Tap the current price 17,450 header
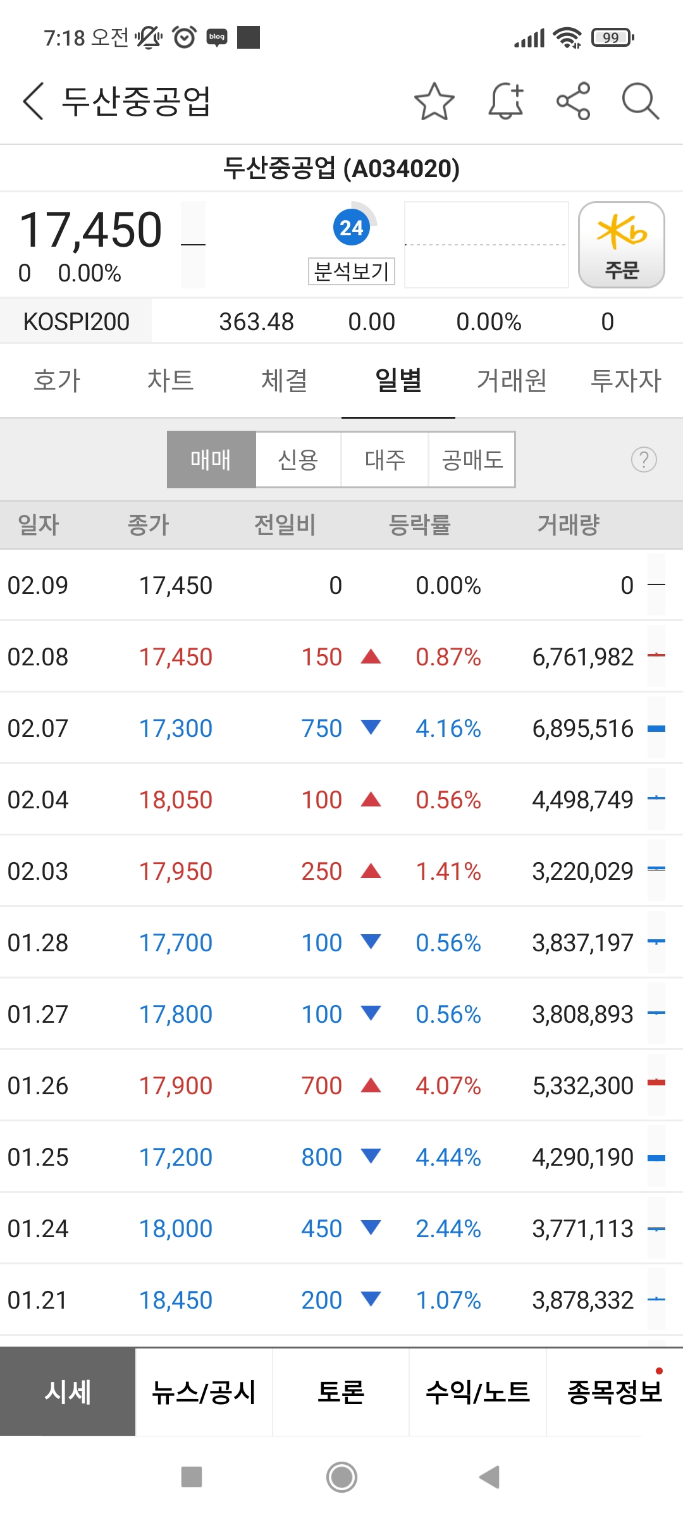Viewport: 683px width, 1518px height. tap(91, 230)
